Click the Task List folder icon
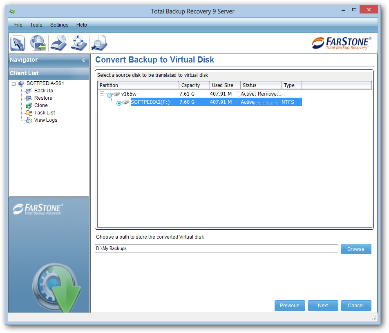Screen dimensions: 389x333 [29, 113]
